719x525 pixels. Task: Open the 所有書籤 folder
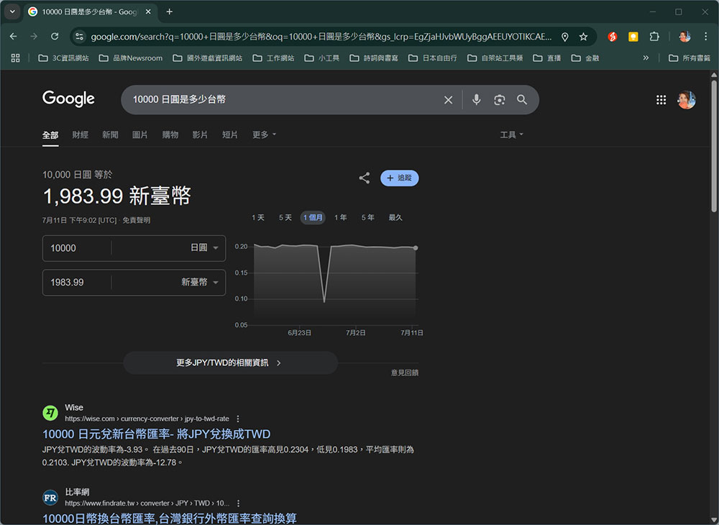pyautogui.click(x=690, y=58)
